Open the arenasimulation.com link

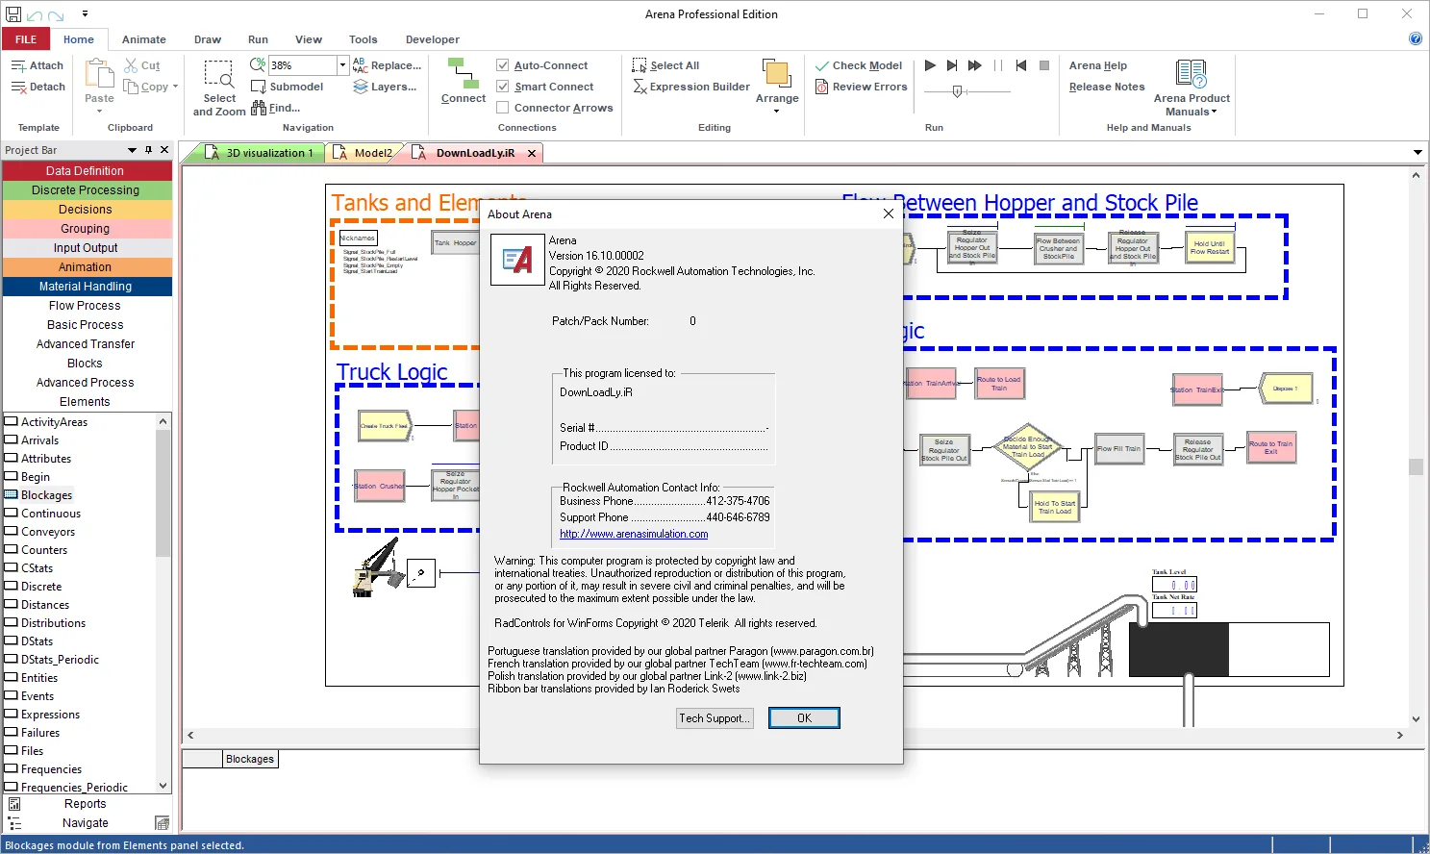click(634, 534)
